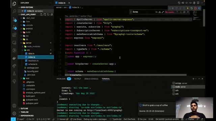The width and height of the screenshot is (216, 121).
Task: Open the Explorer view in the activity bar
Action: coord(14,4)
